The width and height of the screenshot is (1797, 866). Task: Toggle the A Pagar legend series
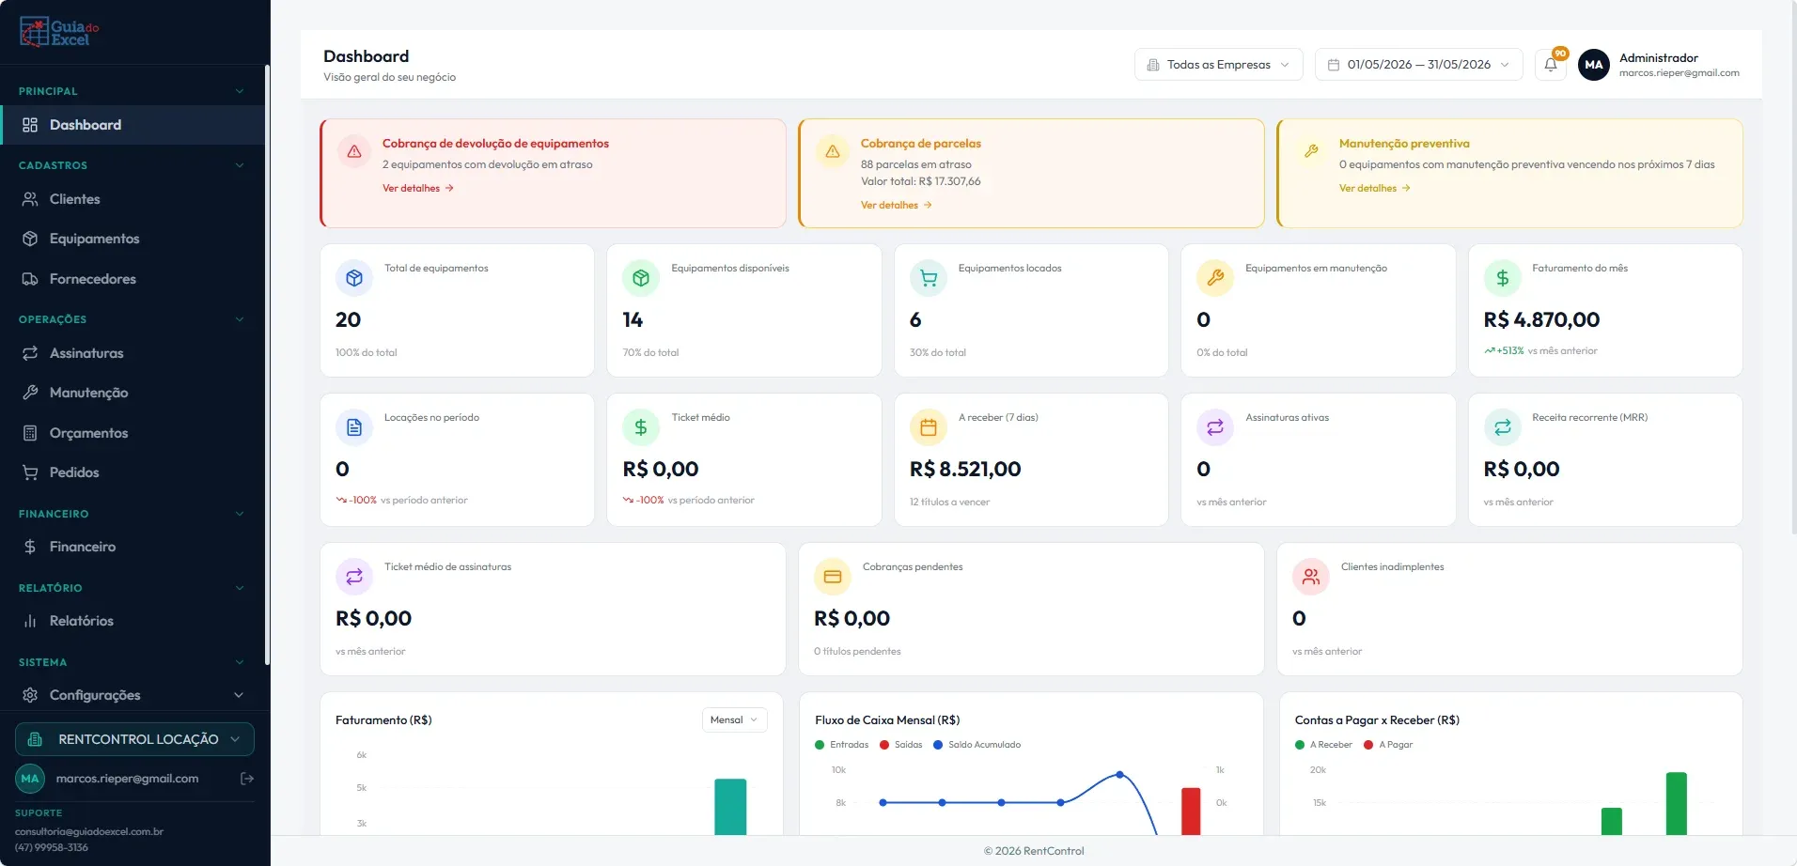(x=1388, y=745)
